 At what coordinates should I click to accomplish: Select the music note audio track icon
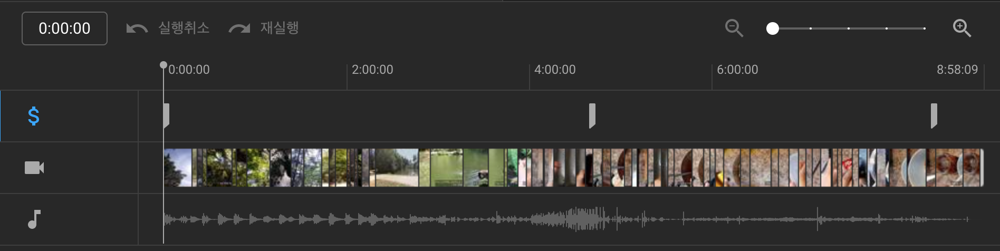tap(34, 219)
